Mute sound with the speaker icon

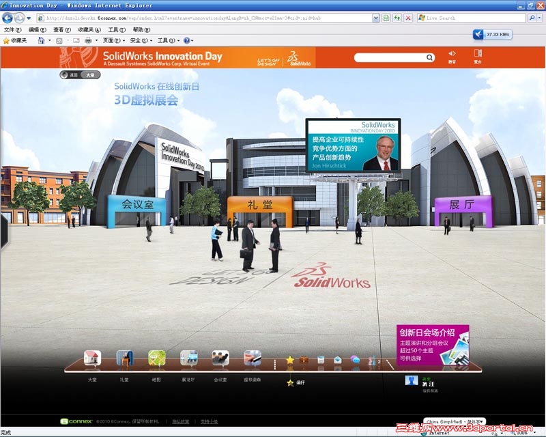[x=452, y=53]
